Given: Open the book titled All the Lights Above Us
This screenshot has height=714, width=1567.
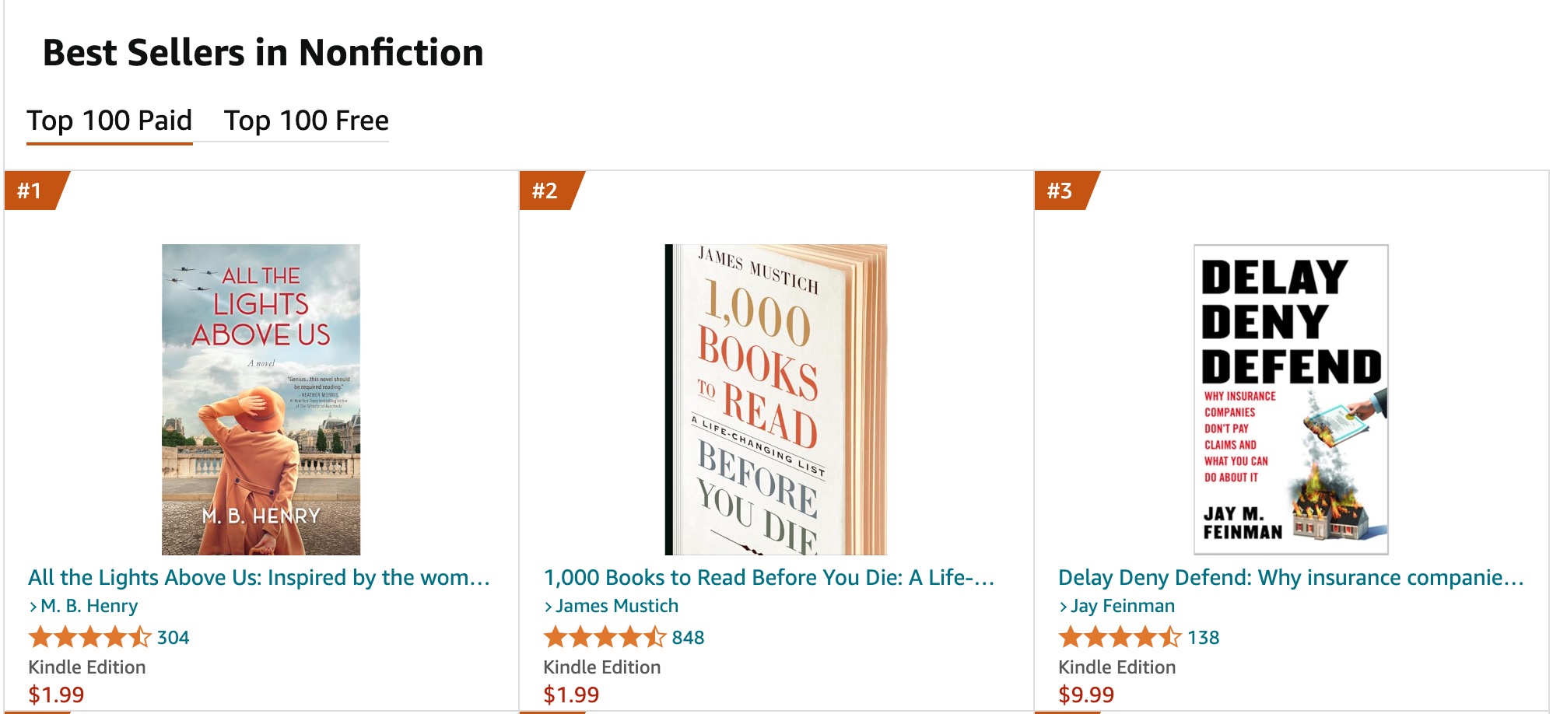Looking at the screenshot, I should [261, 577].
